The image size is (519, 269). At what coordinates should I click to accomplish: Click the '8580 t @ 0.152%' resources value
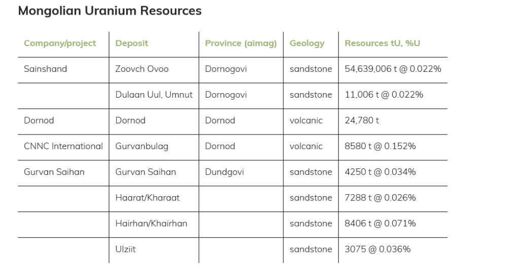(x=380, y=147)
